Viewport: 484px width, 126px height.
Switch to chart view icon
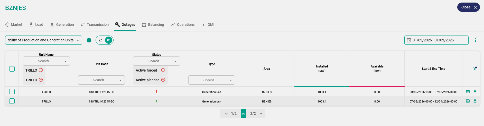click(100, 40)
